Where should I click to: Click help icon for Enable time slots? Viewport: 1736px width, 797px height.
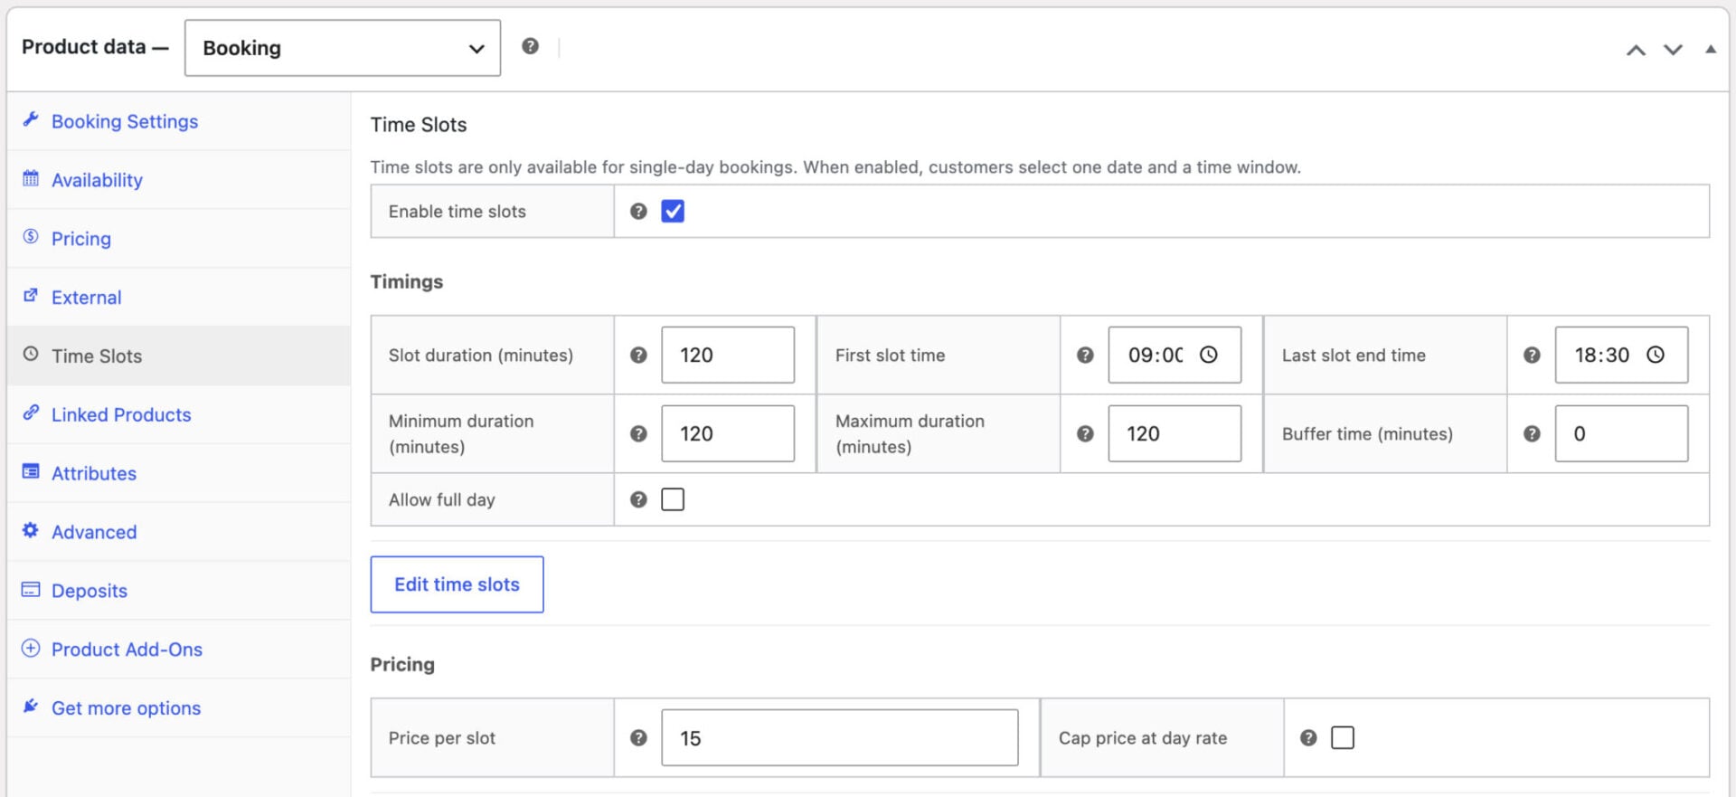638,212
